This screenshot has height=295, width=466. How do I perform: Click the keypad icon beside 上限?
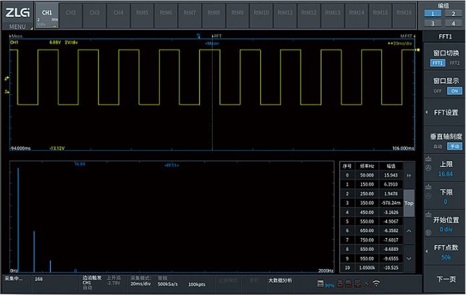pos(429,159)
